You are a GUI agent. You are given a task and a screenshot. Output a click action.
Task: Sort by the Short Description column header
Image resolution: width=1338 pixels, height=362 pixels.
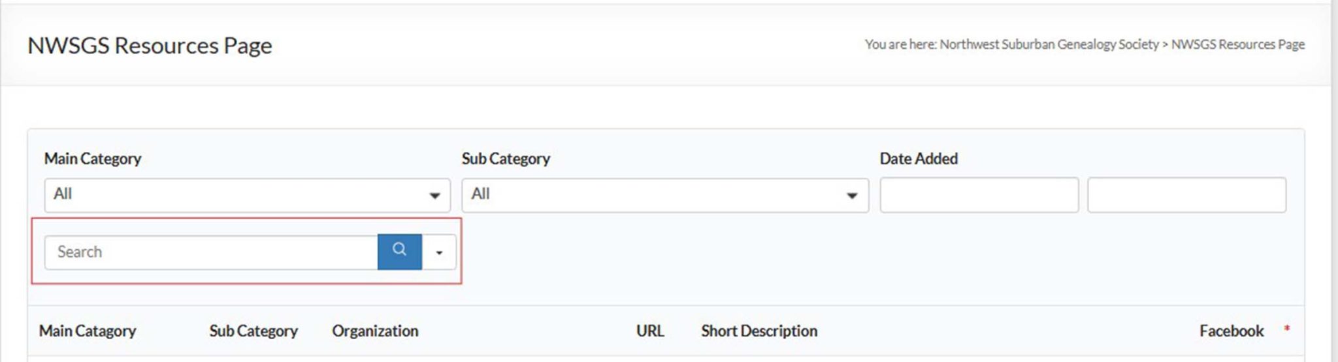pyautogui.click(x=759, y=331)
